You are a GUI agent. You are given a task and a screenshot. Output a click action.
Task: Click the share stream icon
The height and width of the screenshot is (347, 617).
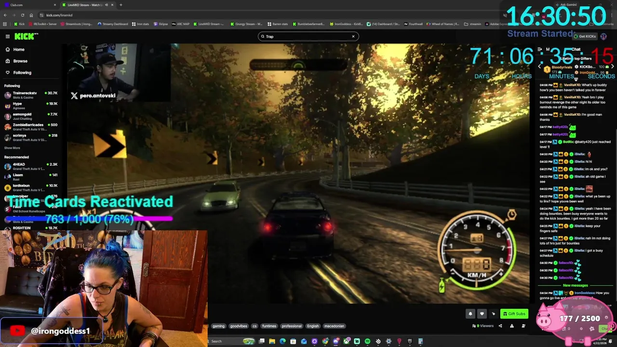click(x=500, y=326)
